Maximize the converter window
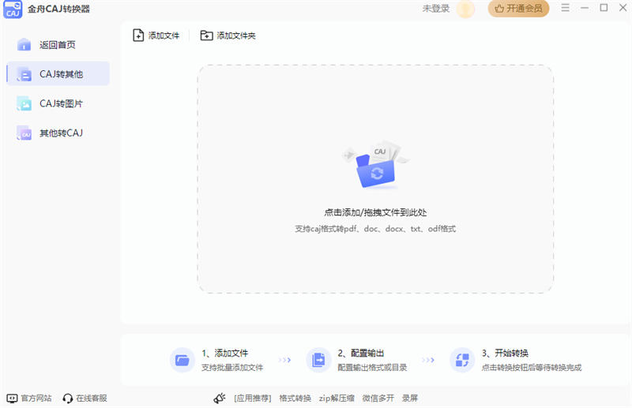Screen dimensions: 632x408 pos(604,8)
